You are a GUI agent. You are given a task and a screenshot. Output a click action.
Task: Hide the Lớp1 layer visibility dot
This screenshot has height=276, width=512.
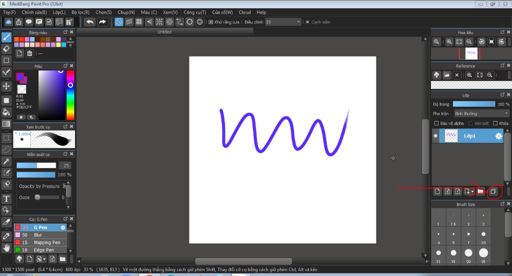435,136
